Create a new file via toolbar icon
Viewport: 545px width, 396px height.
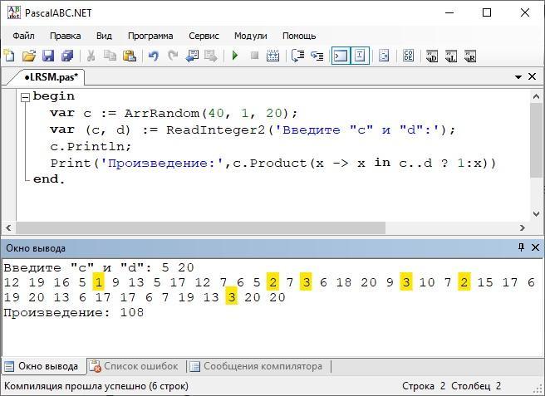point(9,56)
